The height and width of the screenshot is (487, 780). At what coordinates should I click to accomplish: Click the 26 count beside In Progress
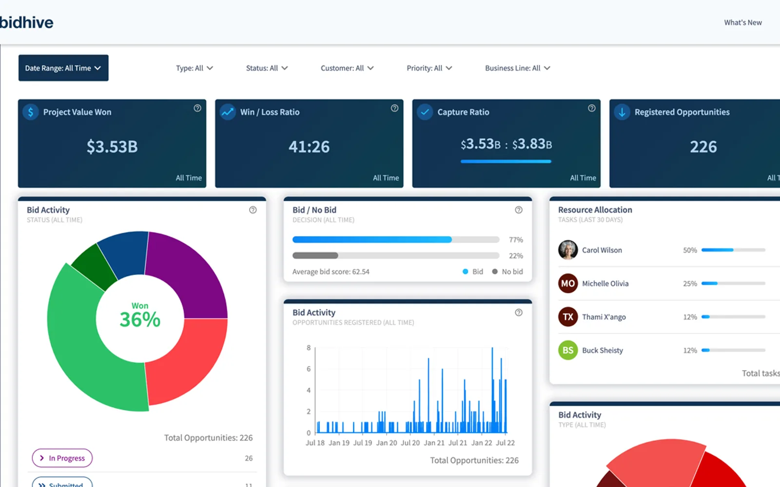tap(249, 458)
